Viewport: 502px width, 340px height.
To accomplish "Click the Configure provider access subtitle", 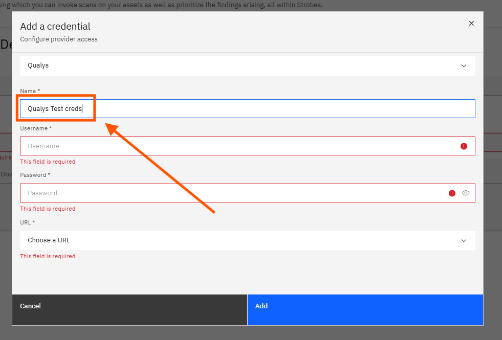I will (58, 39).
